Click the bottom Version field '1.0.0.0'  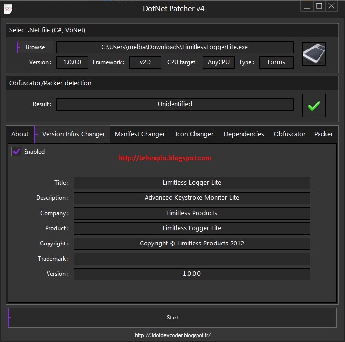[192, 274]
